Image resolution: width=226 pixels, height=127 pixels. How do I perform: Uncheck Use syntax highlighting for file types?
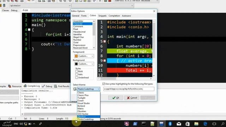pos(103,84)
